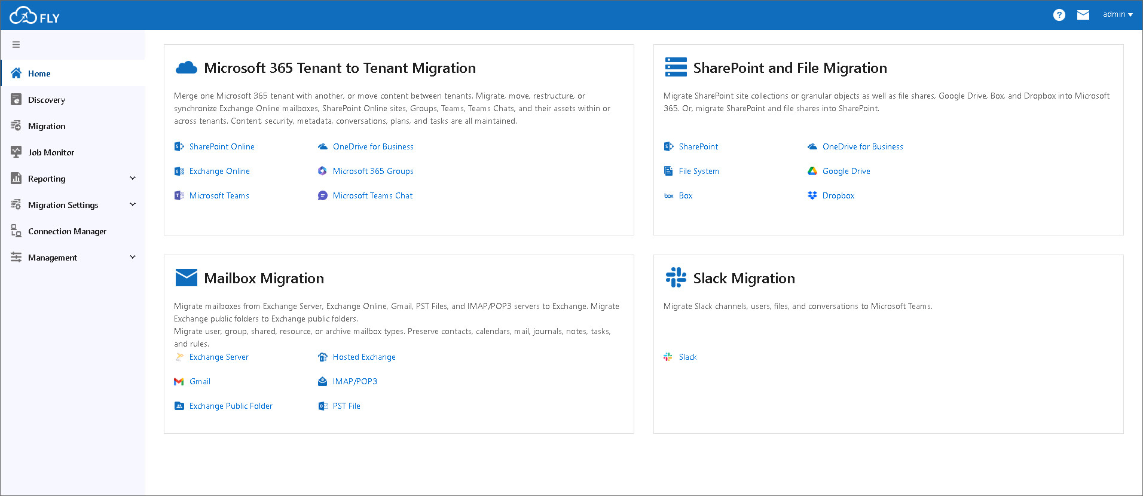Open Gmail mailbox migration link
Viewport: 1143px width, 496px height.
200,381
